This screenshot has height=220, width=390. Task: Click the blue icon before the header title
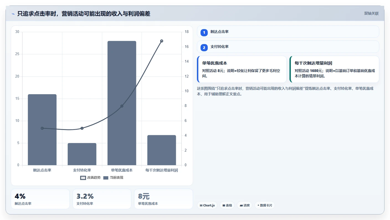pyautogui.click(x=13, y=14)
